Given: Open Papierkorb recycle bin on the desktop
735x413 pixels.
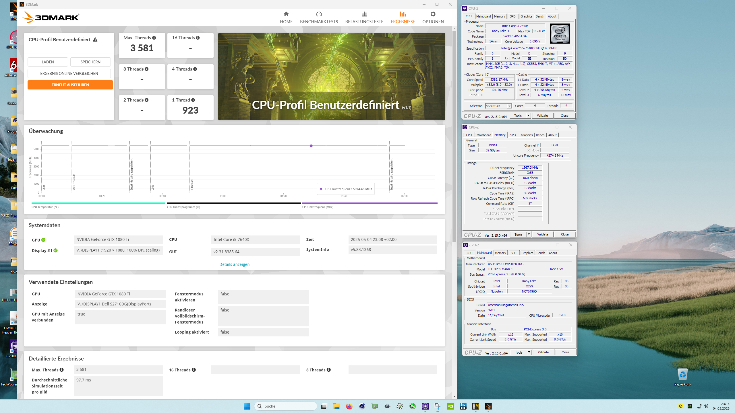Looking at the screenshot, I should click(x=682, y=377).
